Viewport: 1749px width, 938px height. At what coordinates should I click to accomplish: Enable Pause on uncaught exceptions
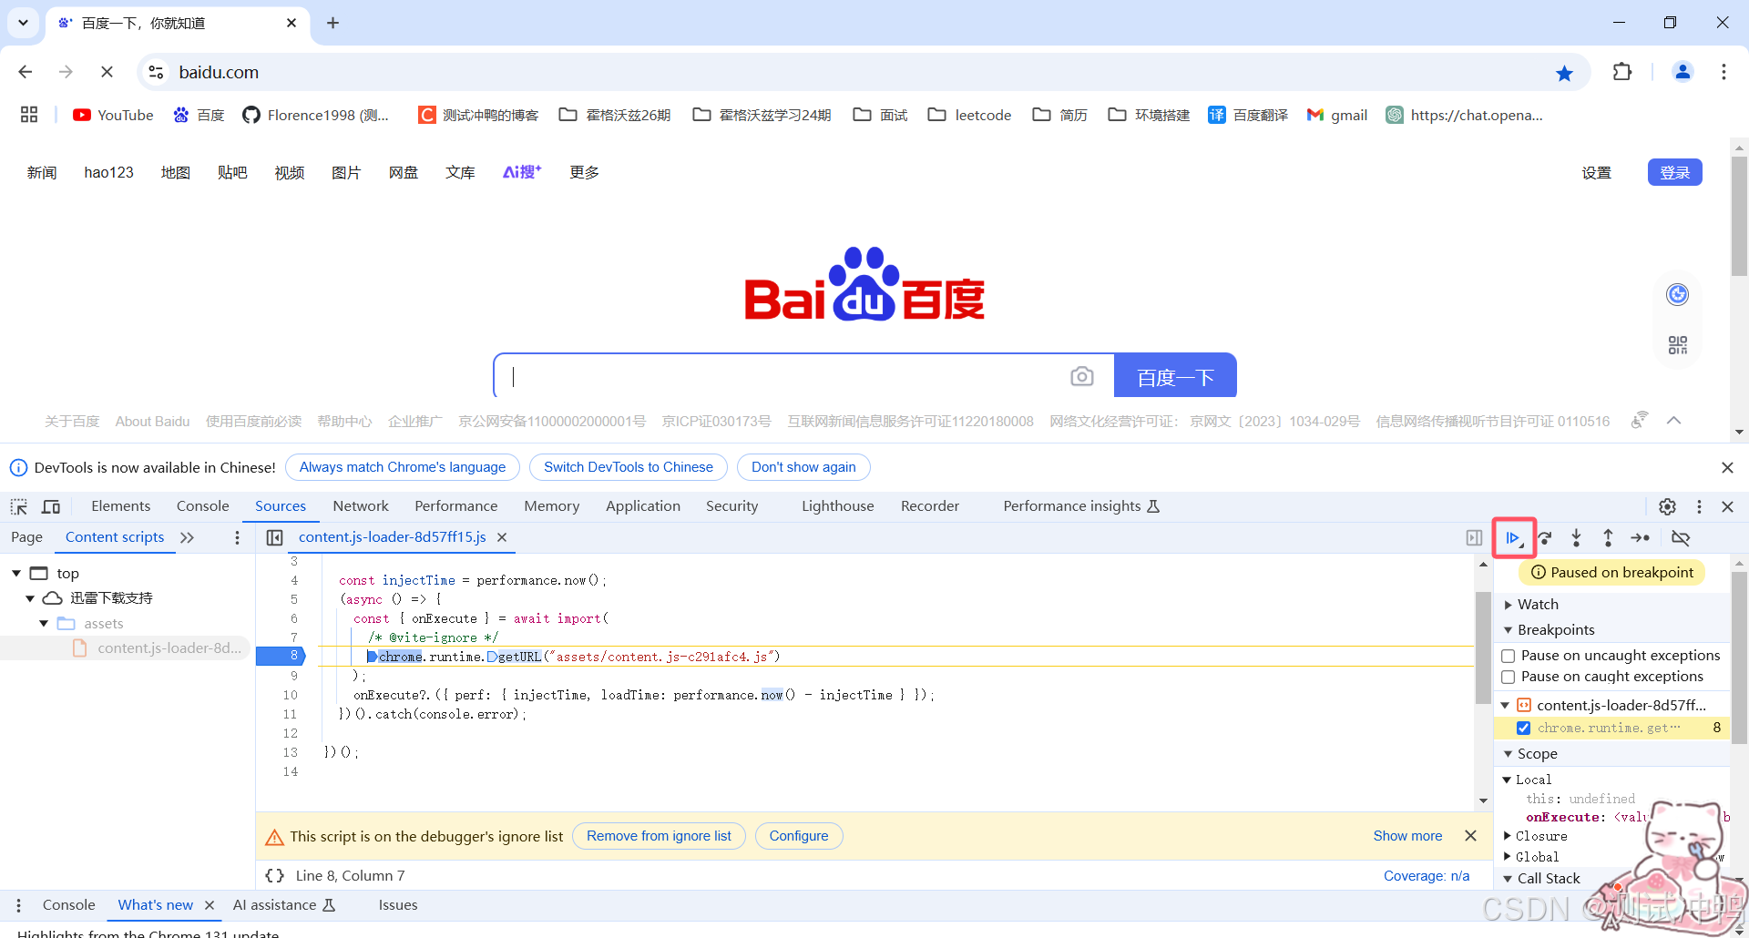[x=1508, y=656]
